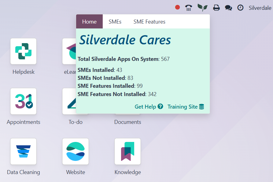The width and height of the screenshot is (273, 182).
Task: Open the Silverdale user menu
Action: [260, 8]
